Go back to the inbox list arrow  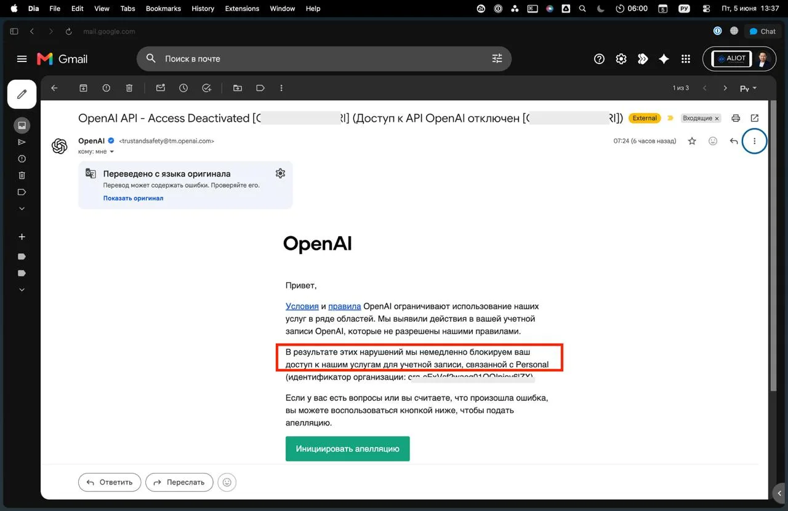click(x=54, y=88)
